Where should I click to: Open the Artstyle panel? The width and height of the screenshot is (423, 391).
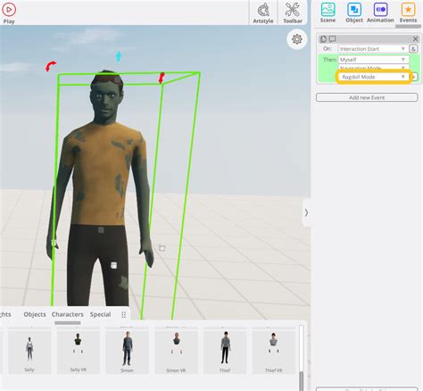coord(263,12)
